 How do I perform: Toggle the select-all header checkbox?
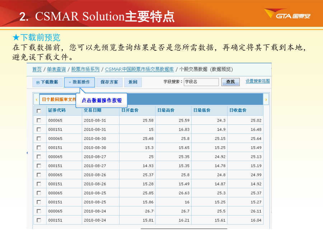[39, 111]
